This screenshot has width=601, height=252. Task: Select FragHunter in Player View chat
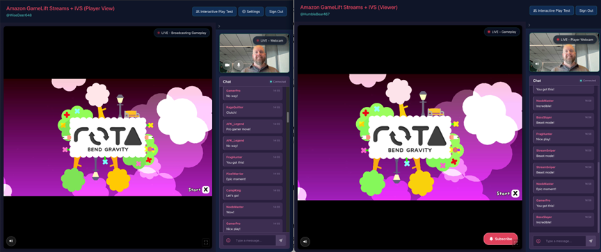(234, 157)
